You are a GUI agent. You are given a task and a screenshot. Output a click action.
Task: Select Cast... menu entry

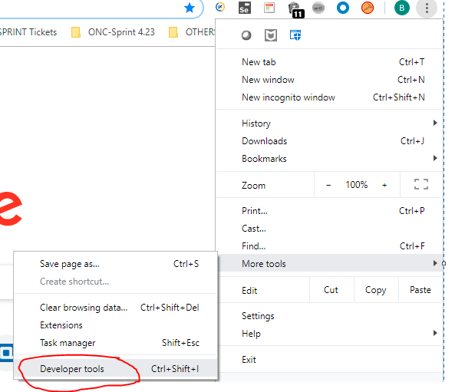tap(330, 229)
